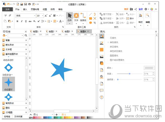Apply superscript formatting

click(x=39, y=21)
